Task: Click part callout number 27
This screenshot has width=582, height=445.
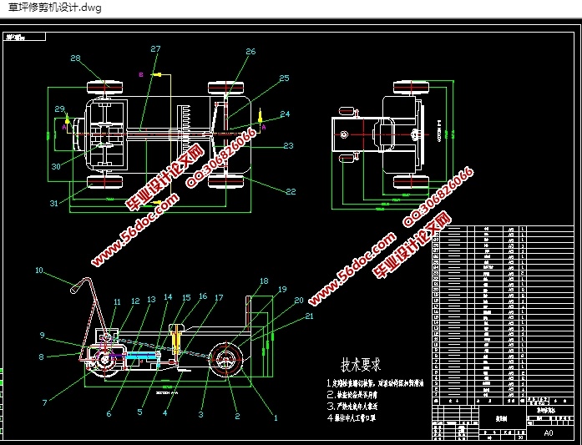Action: pyautogui.click(x=155, y=48)
